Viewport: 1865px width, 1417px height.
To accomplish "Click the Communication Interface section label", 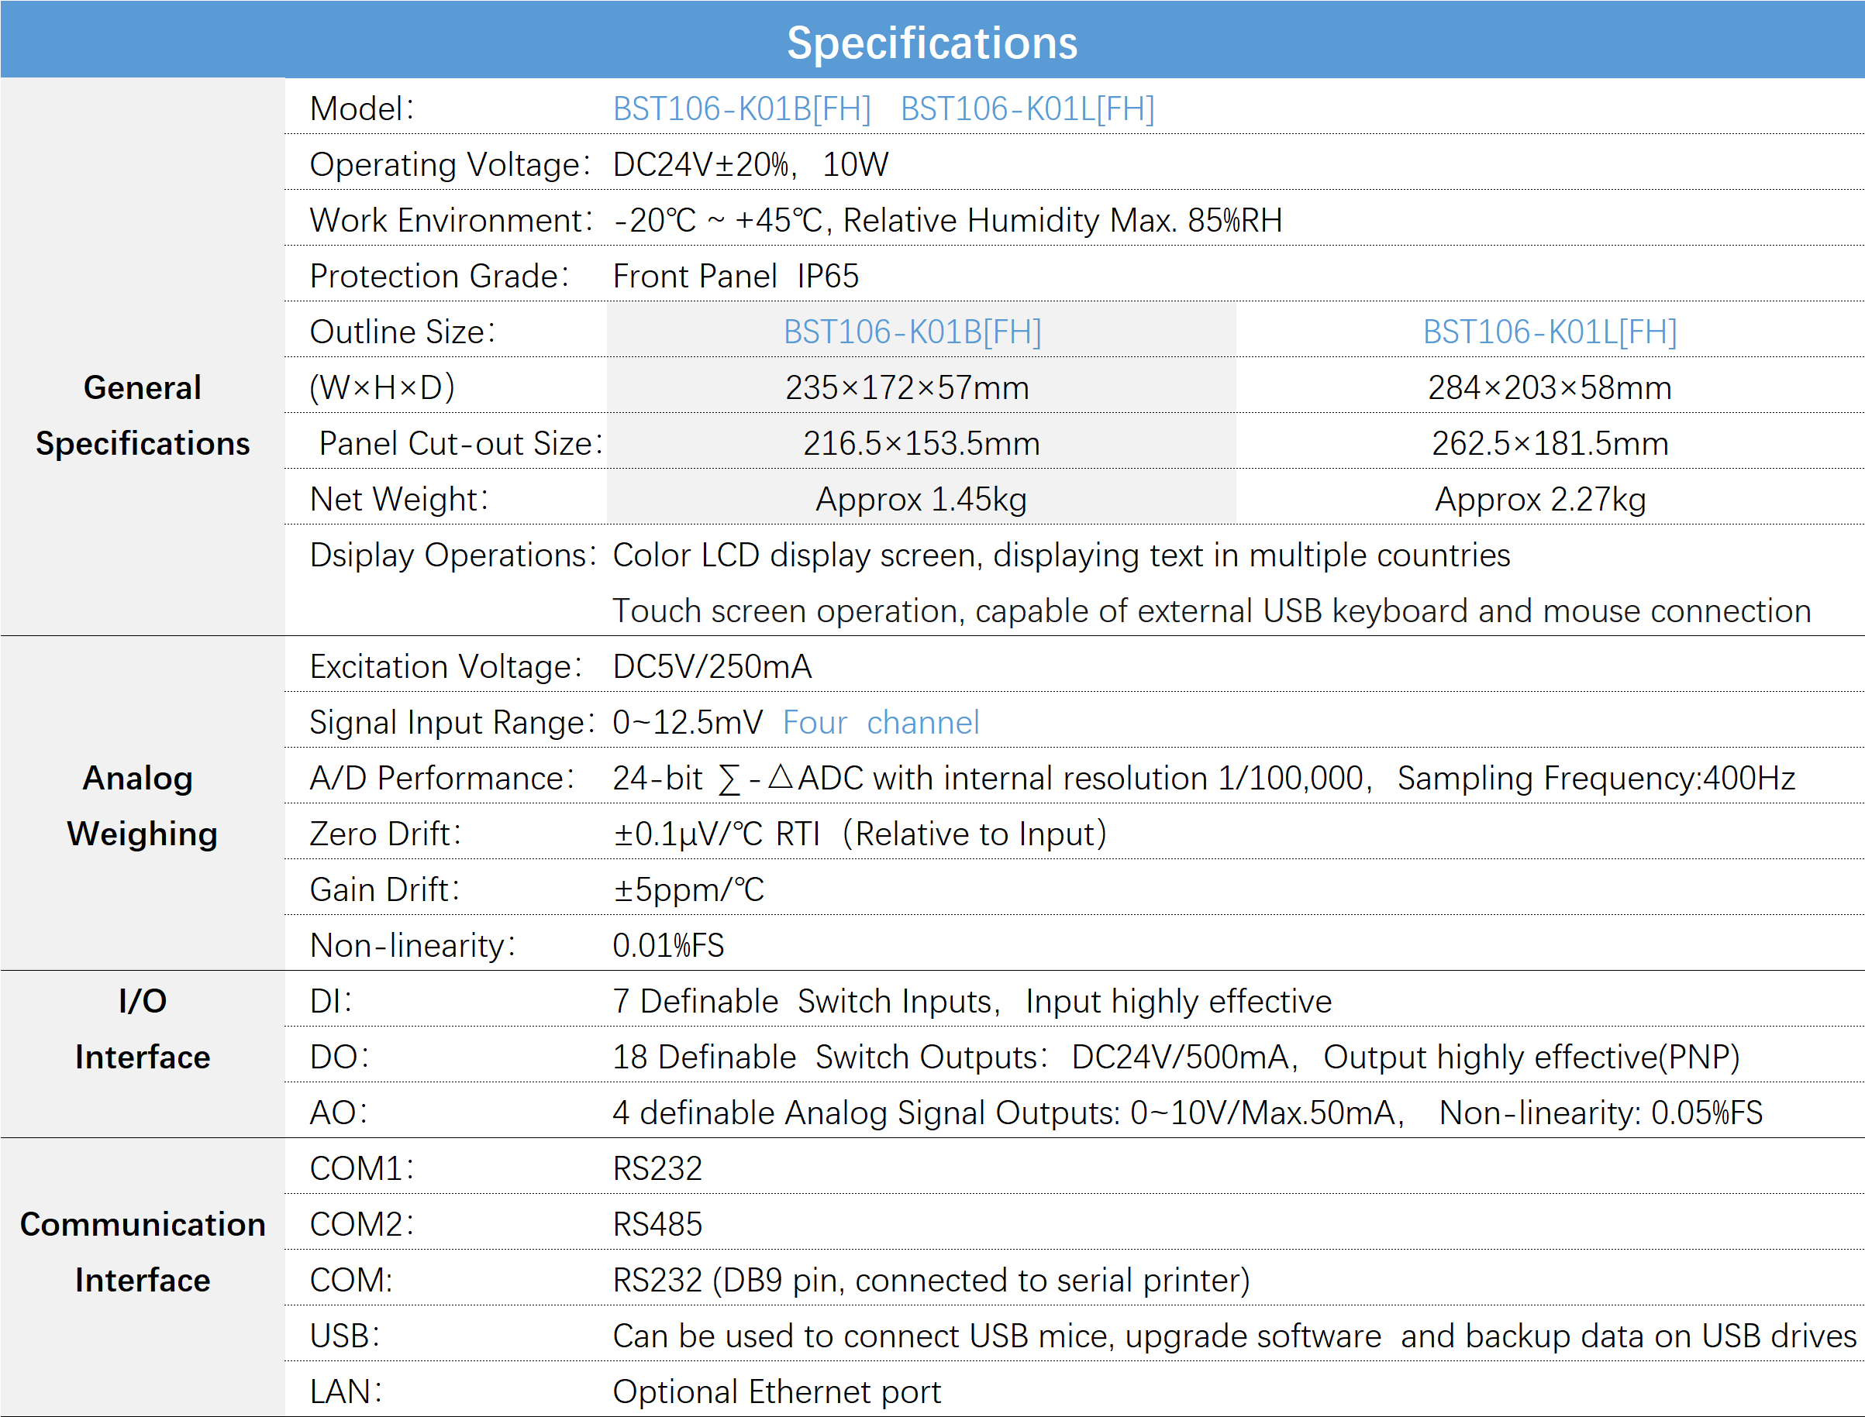I will coord(143,1252).
